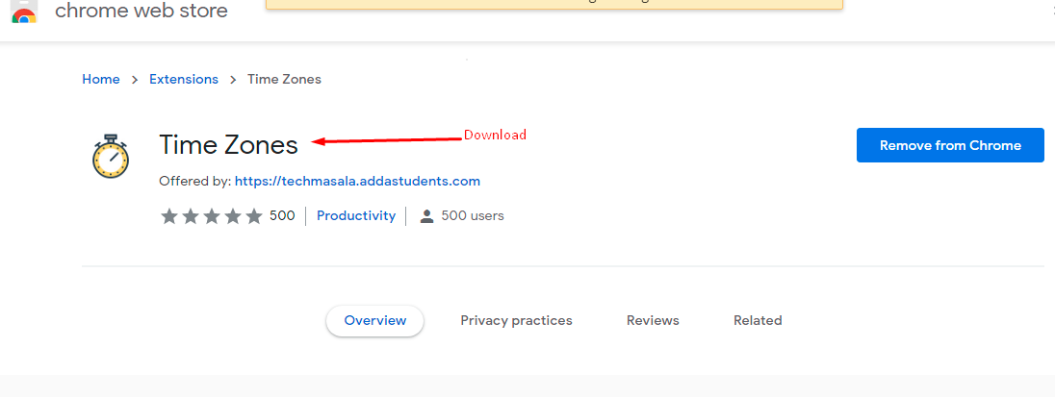The width and height of the screenshot is (1055, 397).
Task: Switch to the Privacy practices tab
Action: click(516, 320)
